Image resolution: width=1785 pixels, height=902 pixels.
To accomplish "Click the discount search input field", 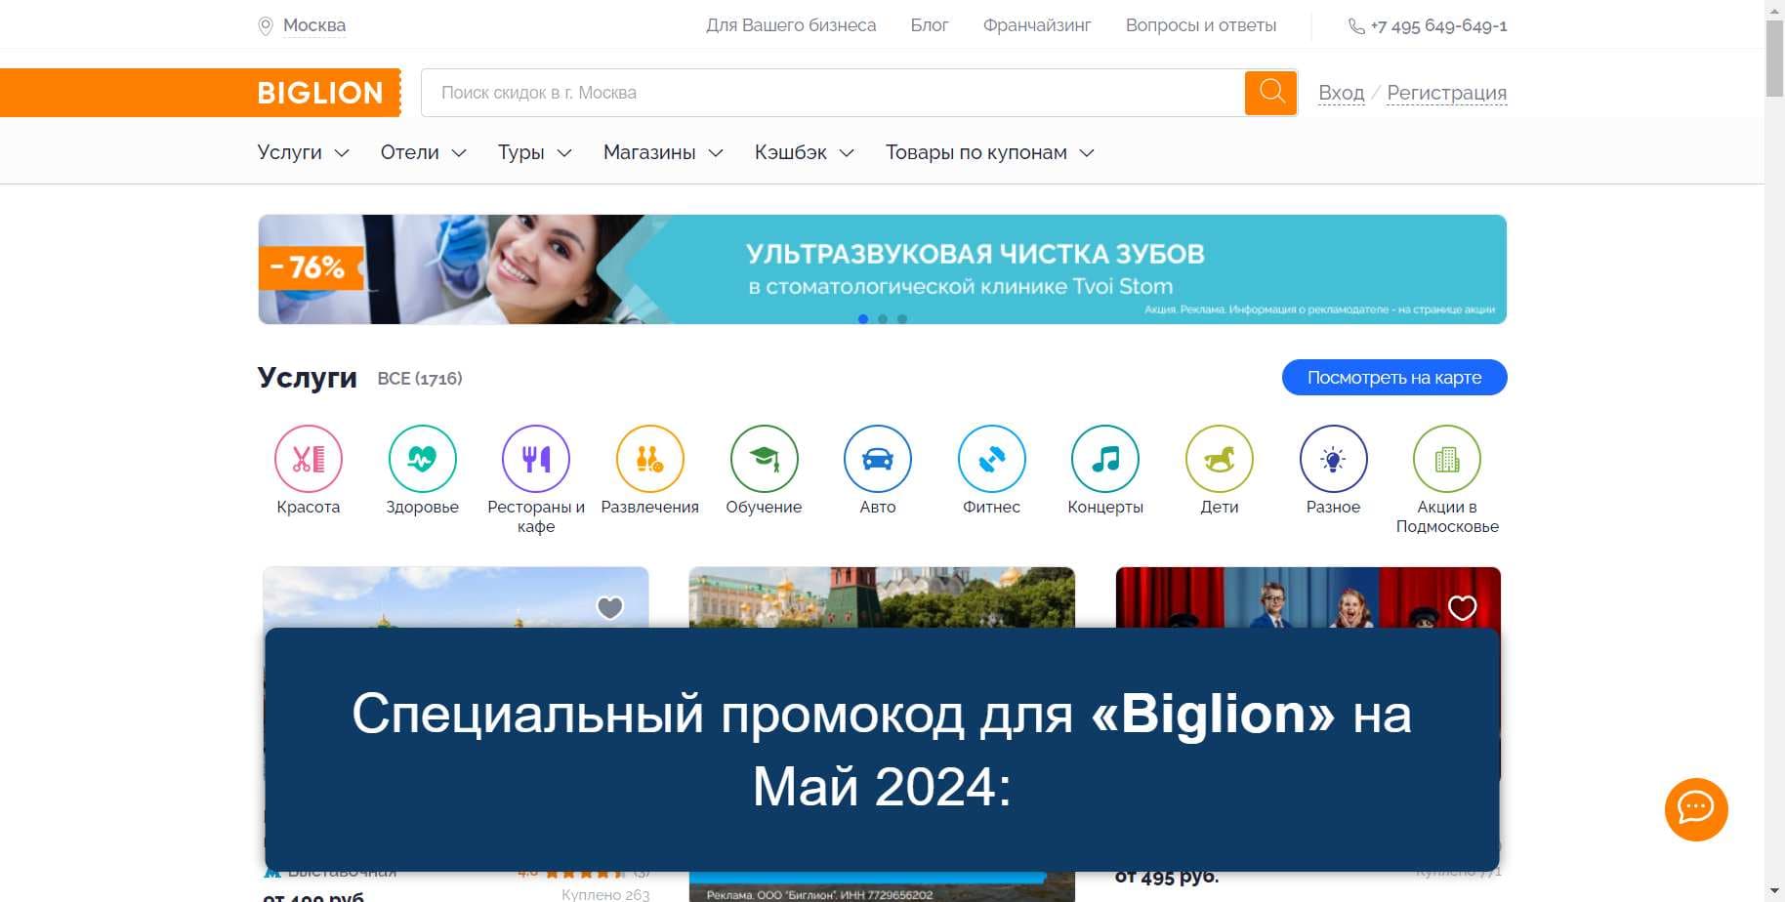I will (832, 93).
